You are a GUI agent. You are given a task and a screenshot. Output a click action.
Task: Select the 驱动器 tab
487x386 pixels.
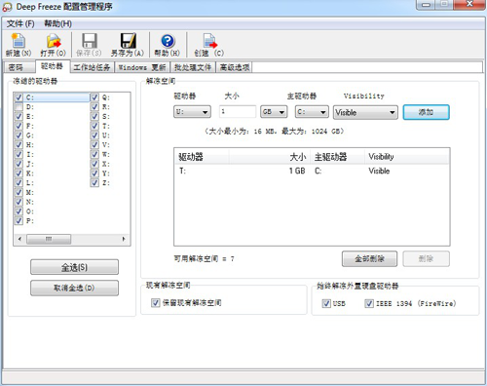52,66
